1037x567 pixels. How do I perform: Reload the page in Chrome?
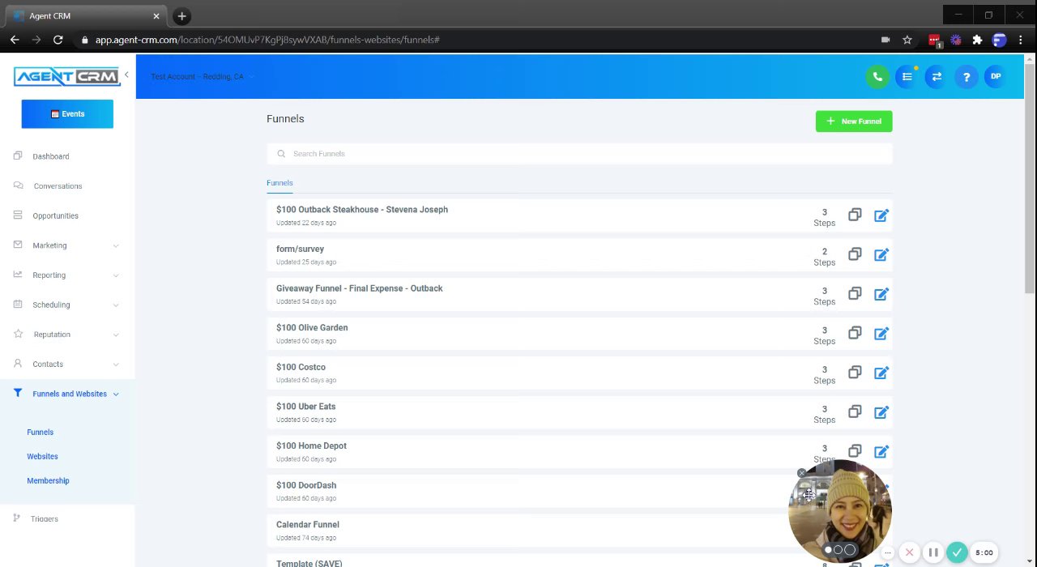tap(58, 40)
